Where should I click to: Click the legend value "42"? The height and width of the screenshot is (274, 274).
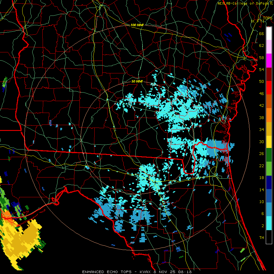(262, 106)
